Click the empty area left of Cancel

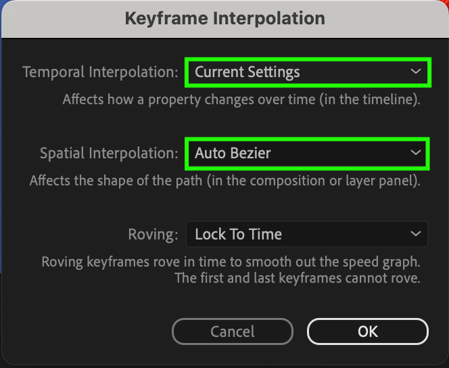88,331
